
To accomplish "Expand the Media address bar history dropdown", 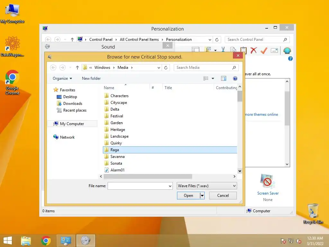I will (x=159, y=68).
